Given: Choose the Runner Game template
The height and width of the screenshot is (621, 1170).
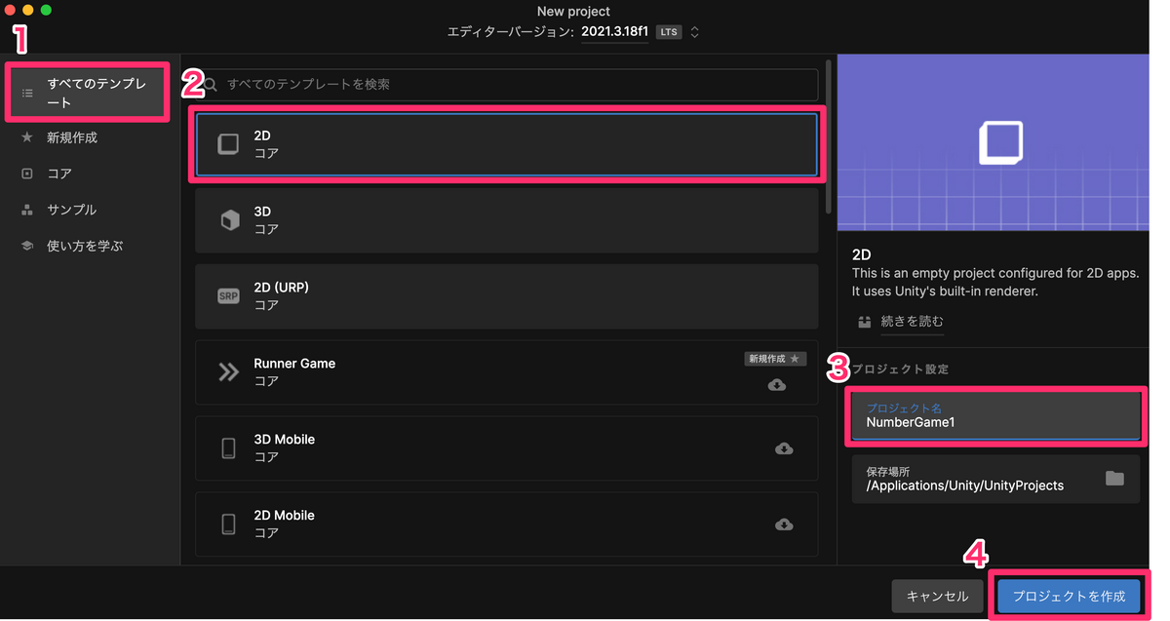Looking at the screenshot, I should click(506, 372).
